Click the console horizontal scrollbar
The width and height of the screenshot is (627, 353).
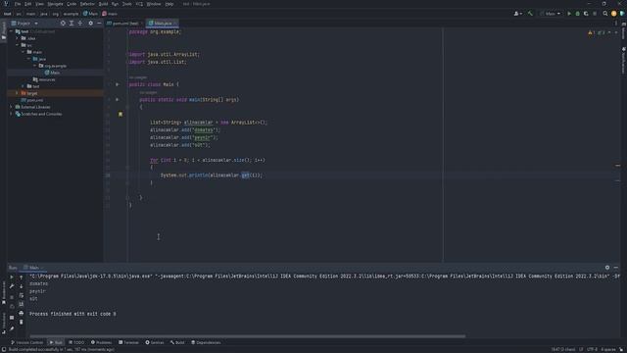click(x=247, y=336)
